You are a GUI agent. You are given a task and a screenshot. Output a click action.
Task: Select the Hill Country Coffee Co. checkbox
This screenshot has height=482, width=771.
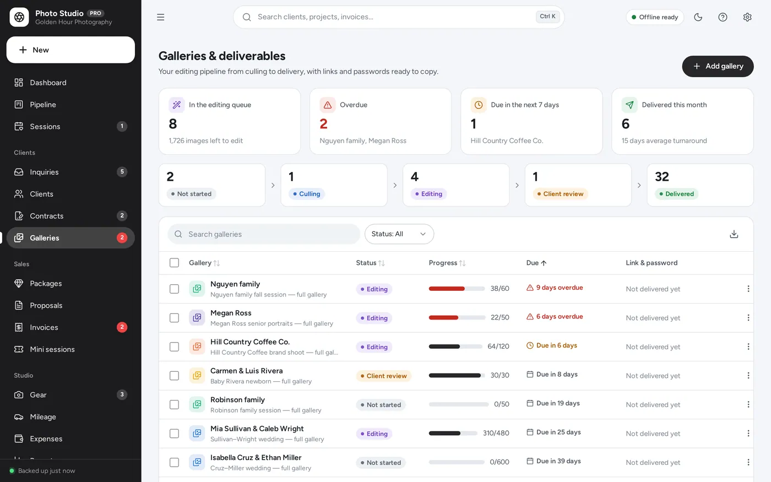tap(174, 346)
